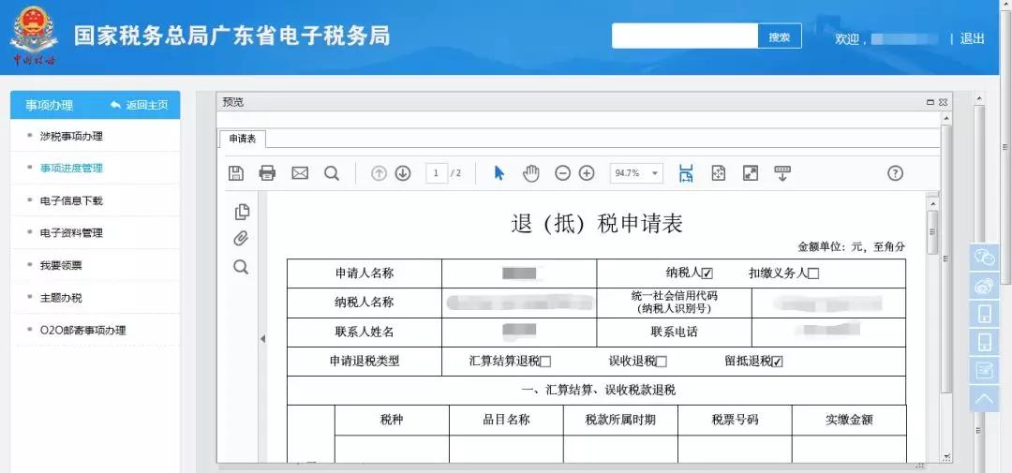This screenshot has height=473, width=1012.
Task: Click the title 退（抵）税申请表
Action: (x=596, y=224)
